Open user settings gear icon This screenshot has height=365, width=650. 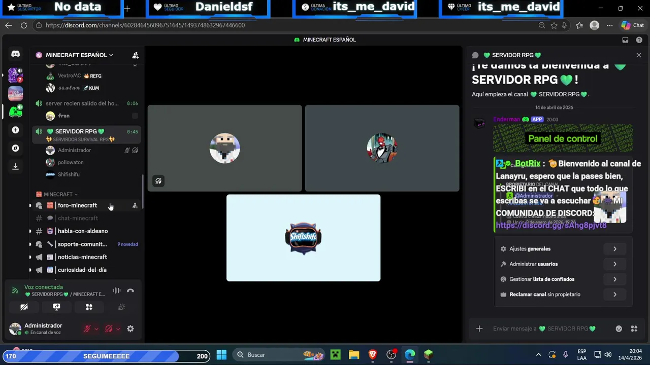point(131,328)
